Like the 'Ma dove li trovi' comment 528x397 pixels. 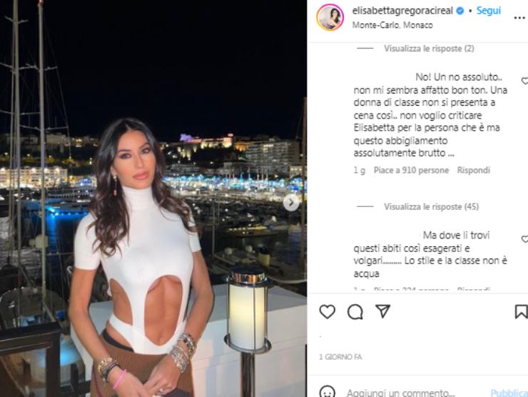(x=524, y=239)
